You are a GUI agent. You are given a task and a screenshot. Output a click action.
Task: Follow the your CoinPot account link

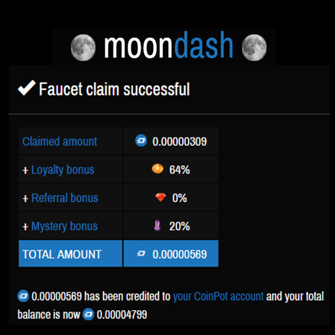(x=218, y=296)
